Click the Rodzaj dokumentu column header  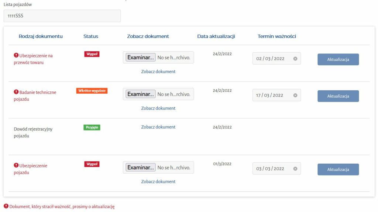(41, 37)
